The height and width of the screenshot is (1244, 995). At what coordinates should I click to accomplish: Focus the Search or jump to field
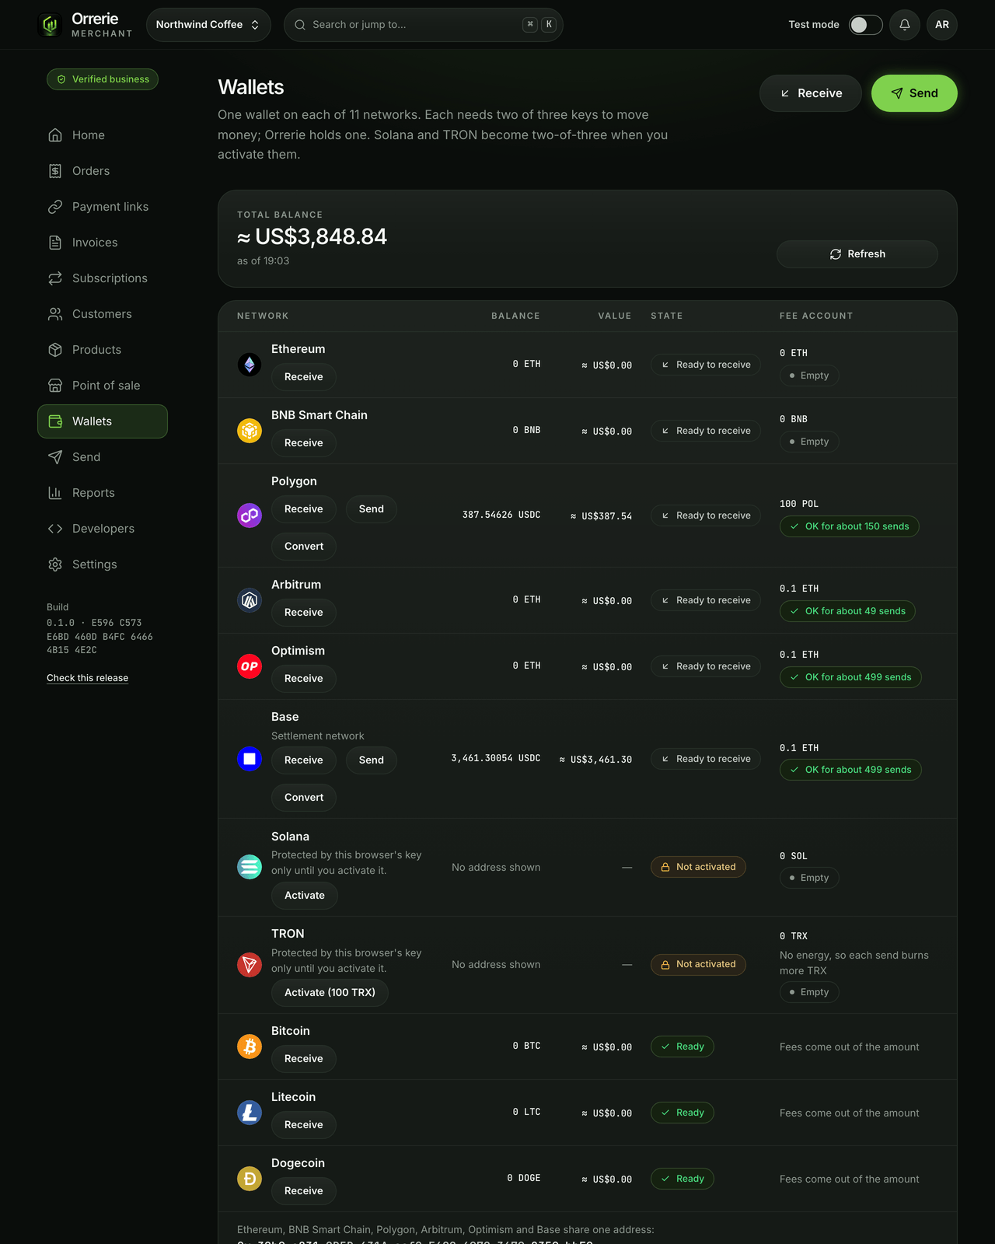(x=424, y=25)
